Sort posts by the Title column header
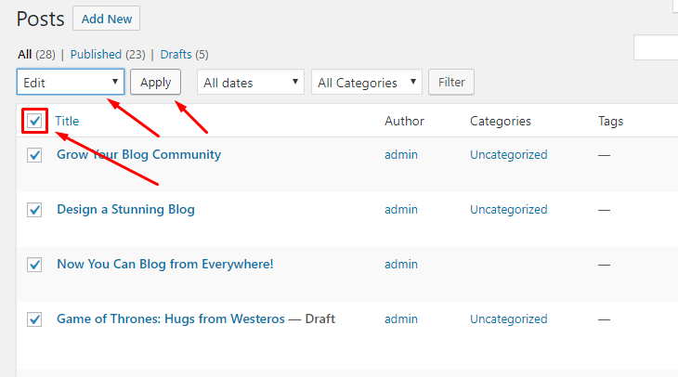 tap(67, 121)
